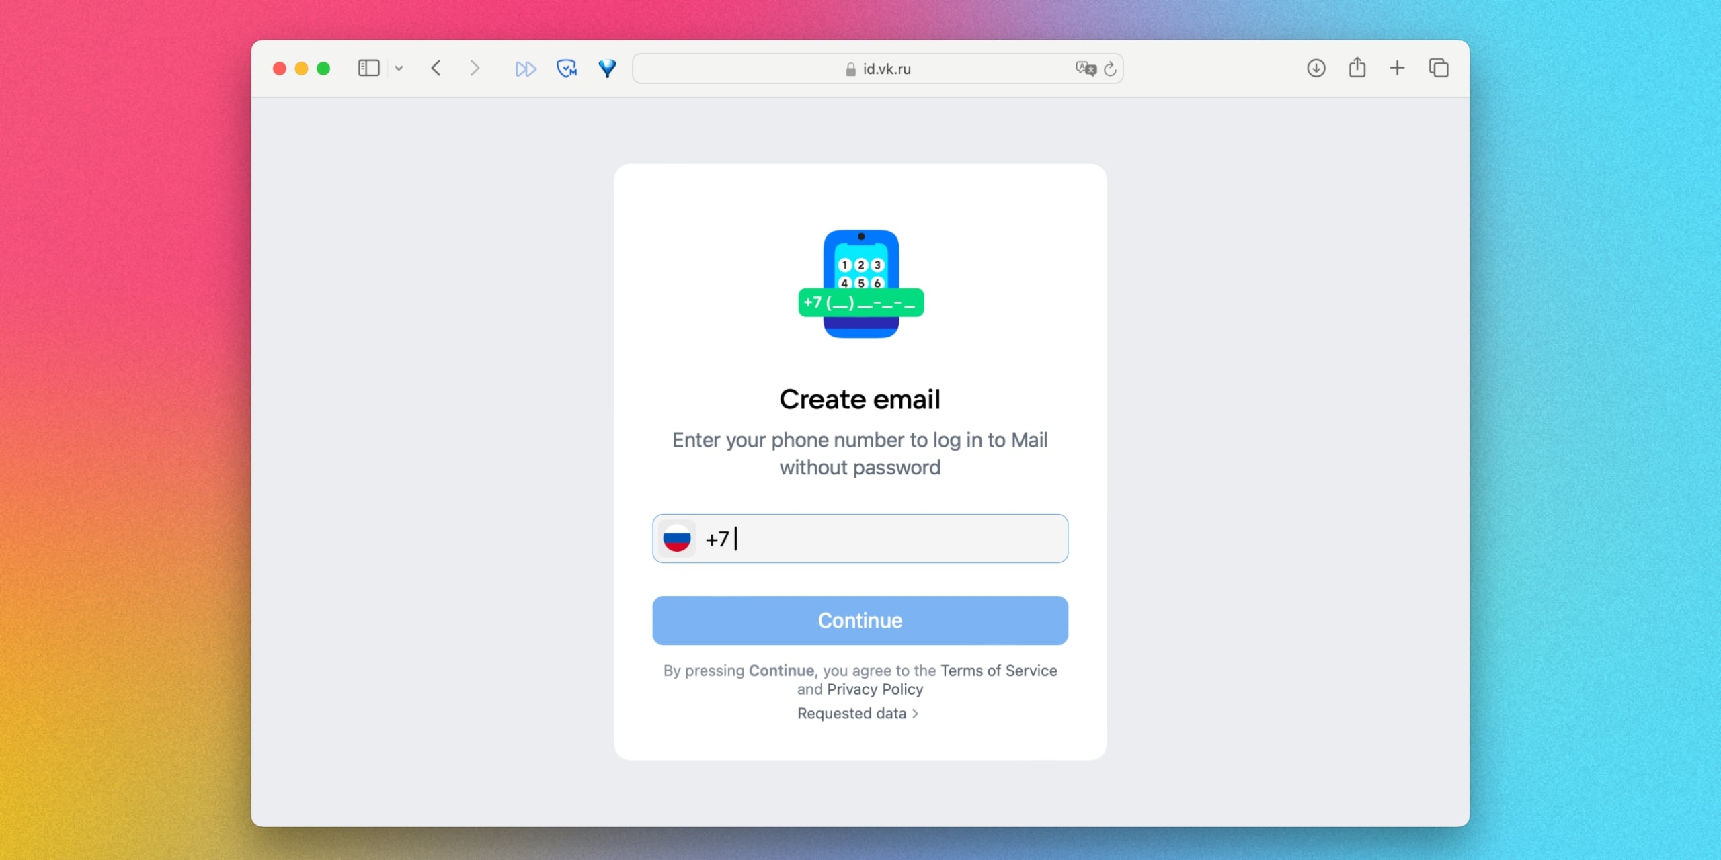Open the Share menu

[1357, 67]
